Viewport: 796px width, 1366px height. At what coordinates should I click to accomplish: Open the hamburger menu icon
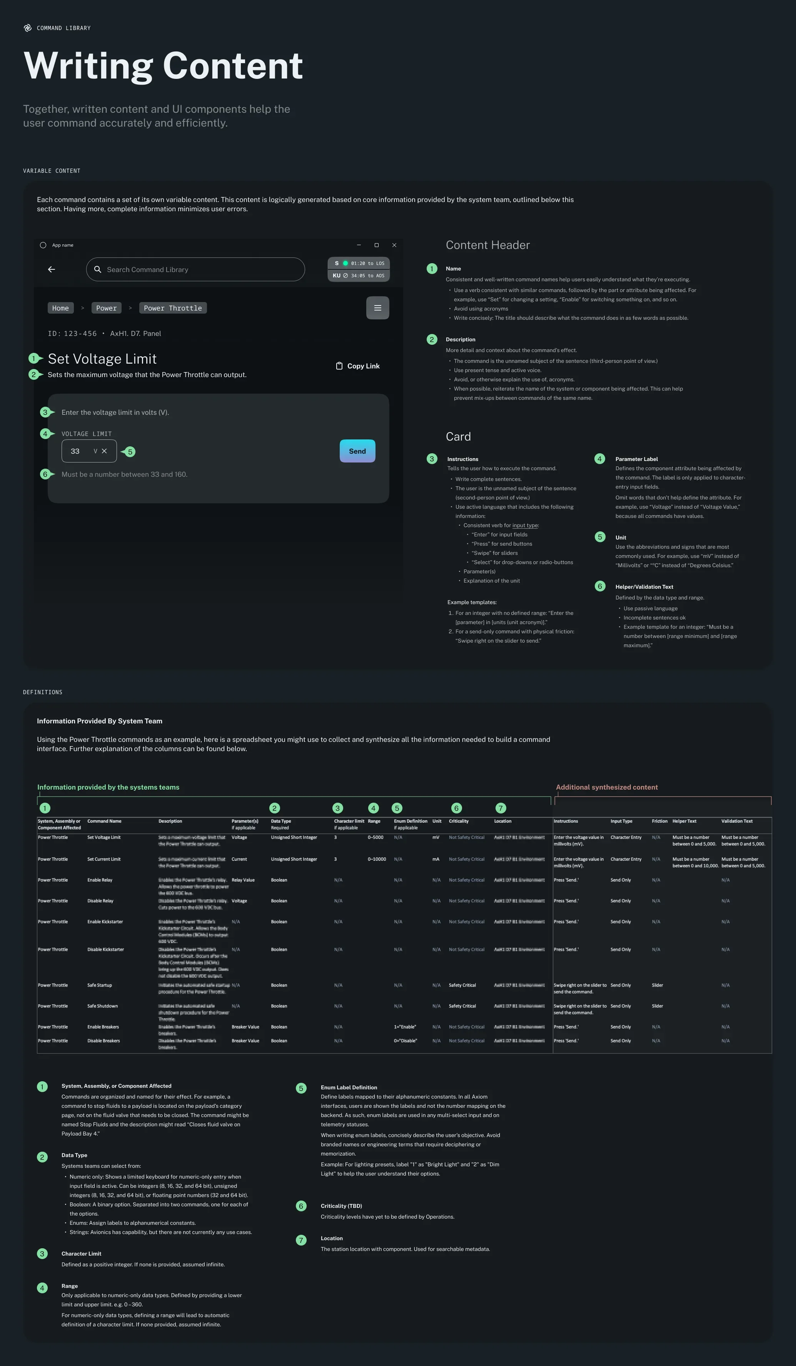pos(377,308)
